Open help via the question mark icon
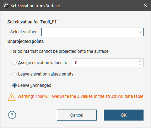Screen dimensions: 151x128 tap(12, 115)
